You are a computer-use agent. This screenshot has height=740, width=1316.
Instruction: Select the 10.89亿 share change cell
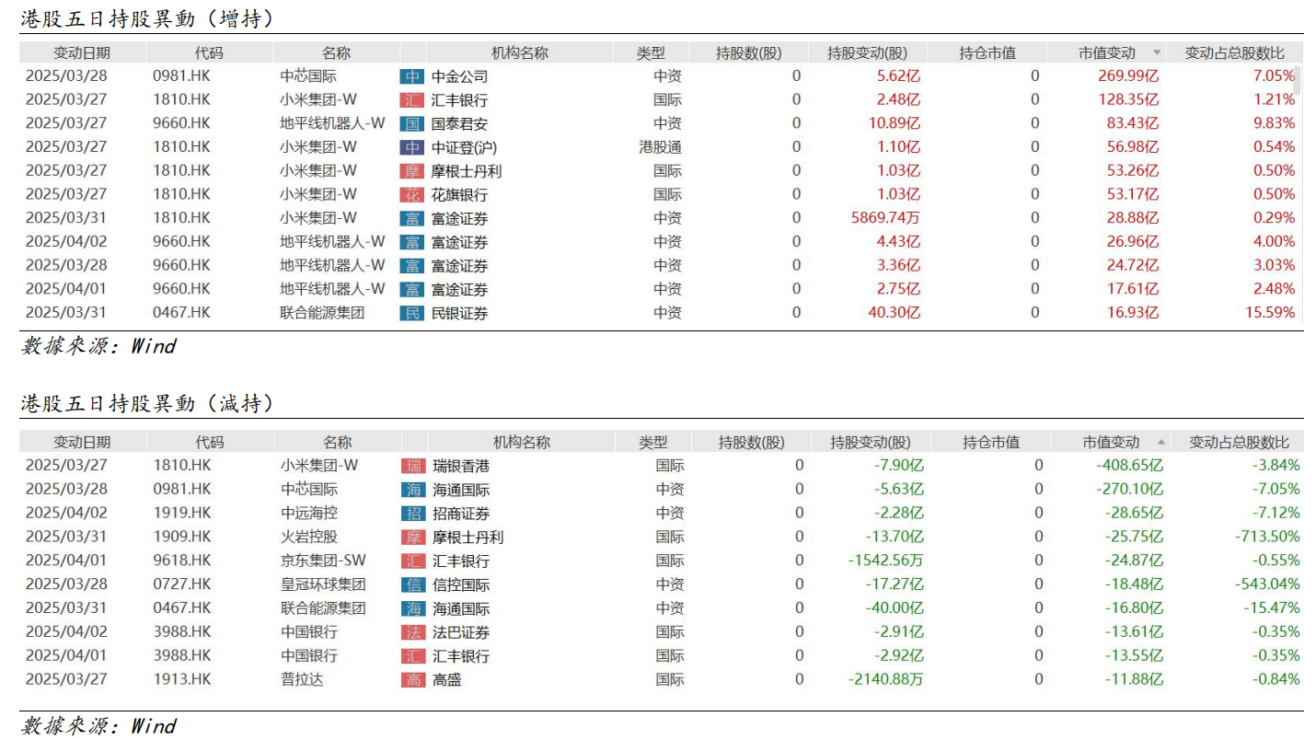tap(894, 123)
